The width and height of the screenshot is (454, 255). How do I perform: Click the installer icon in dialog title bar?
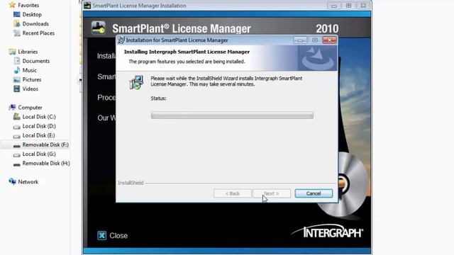click(x=121, y=40)
